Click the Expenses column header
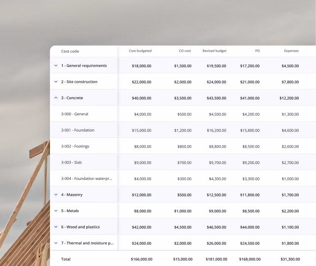 [x=292, y=51]
